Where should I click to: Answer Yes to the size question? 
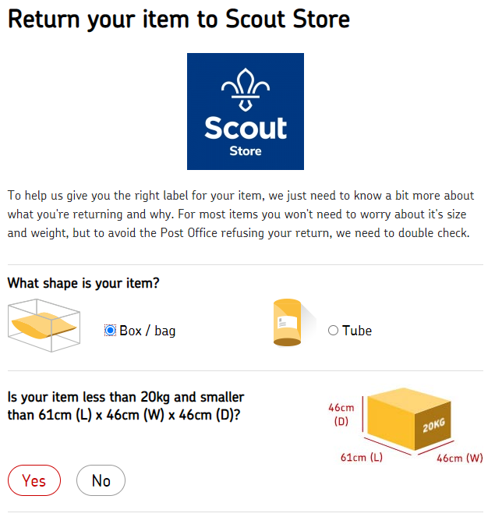[x=34, y=480]
